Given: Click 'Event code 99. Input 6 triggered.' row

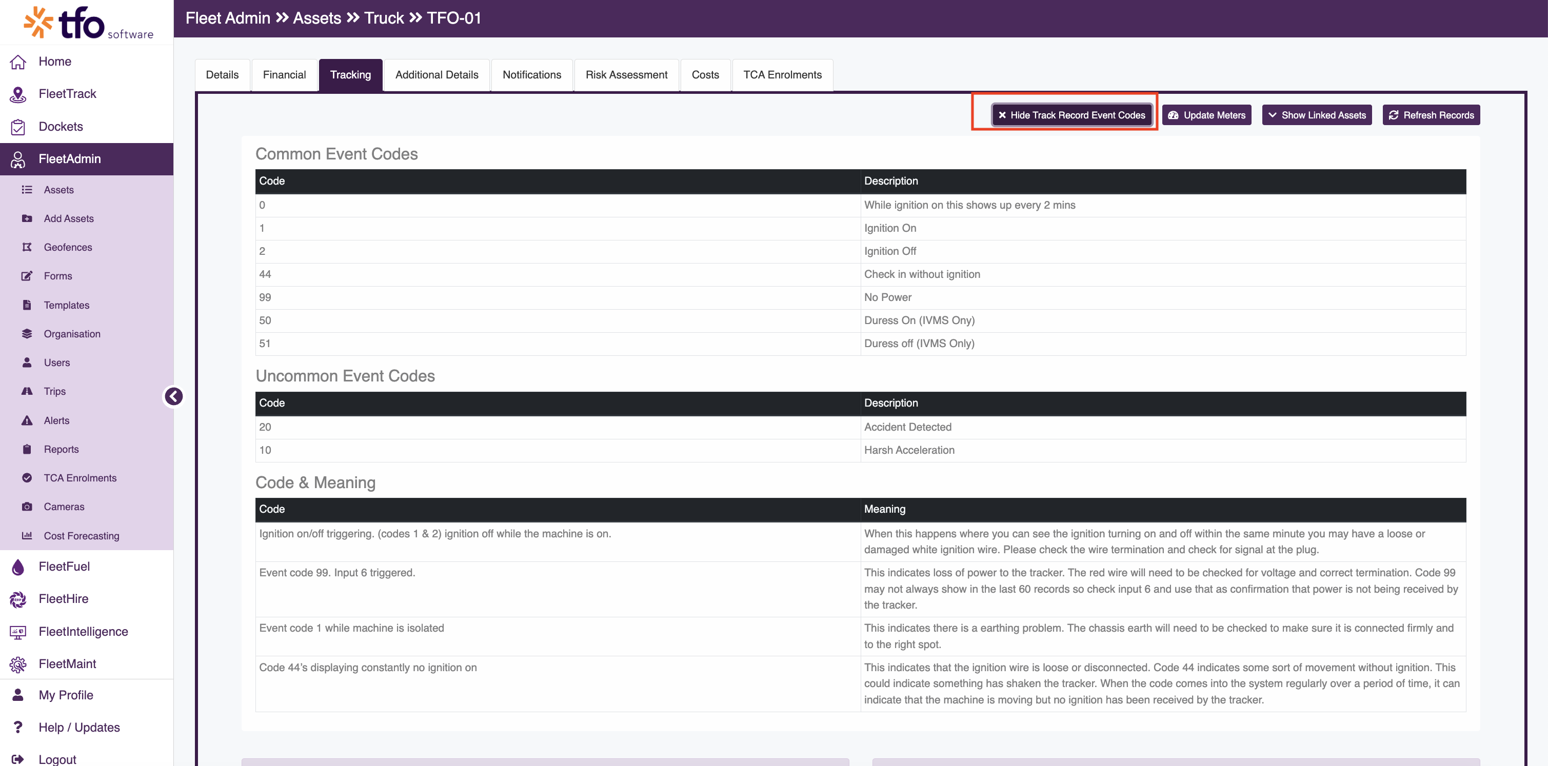Looking at the screenshot, I should [861, 589].
